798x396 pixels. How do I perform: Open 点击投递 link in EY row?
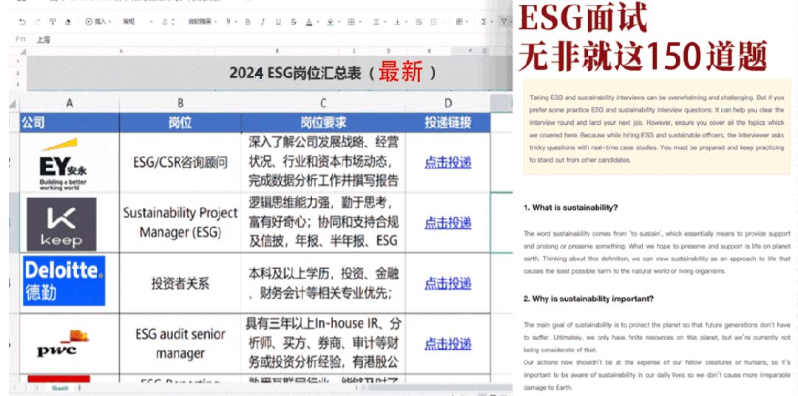[448, 163]
